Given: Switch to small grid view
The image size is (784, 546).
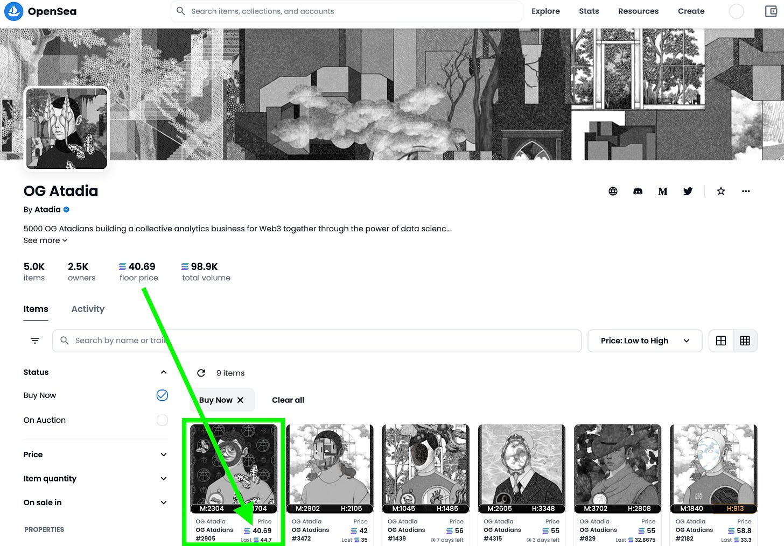Looking at the screenshot, I should click(745, 341).
